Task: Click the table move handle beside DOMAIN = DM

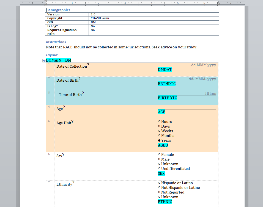Action: pos(44,60)
